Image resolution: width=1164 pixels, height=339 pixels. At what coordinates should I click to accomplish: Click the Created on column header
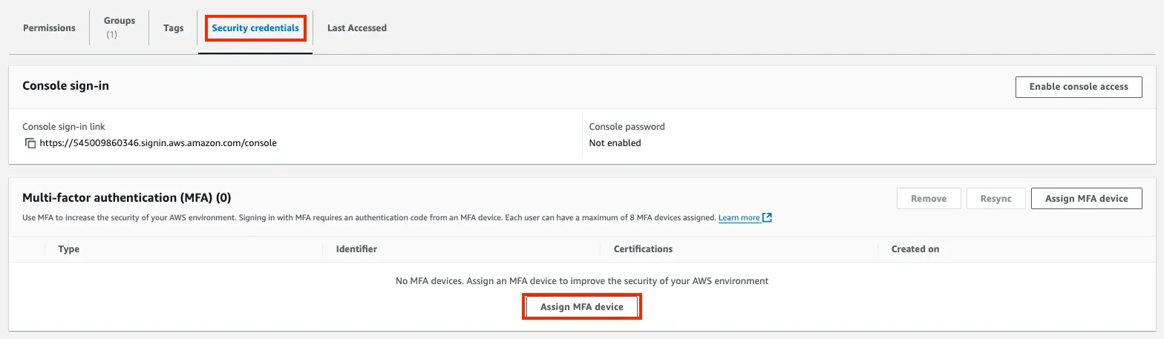click(x=915, y=249)
